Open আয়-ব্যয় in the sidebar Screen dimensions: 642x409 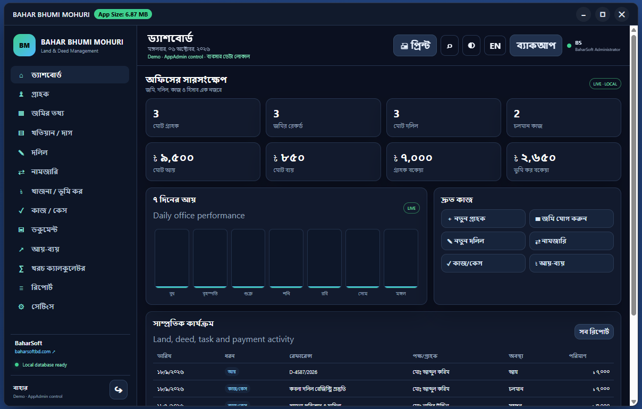click(70, 249)
